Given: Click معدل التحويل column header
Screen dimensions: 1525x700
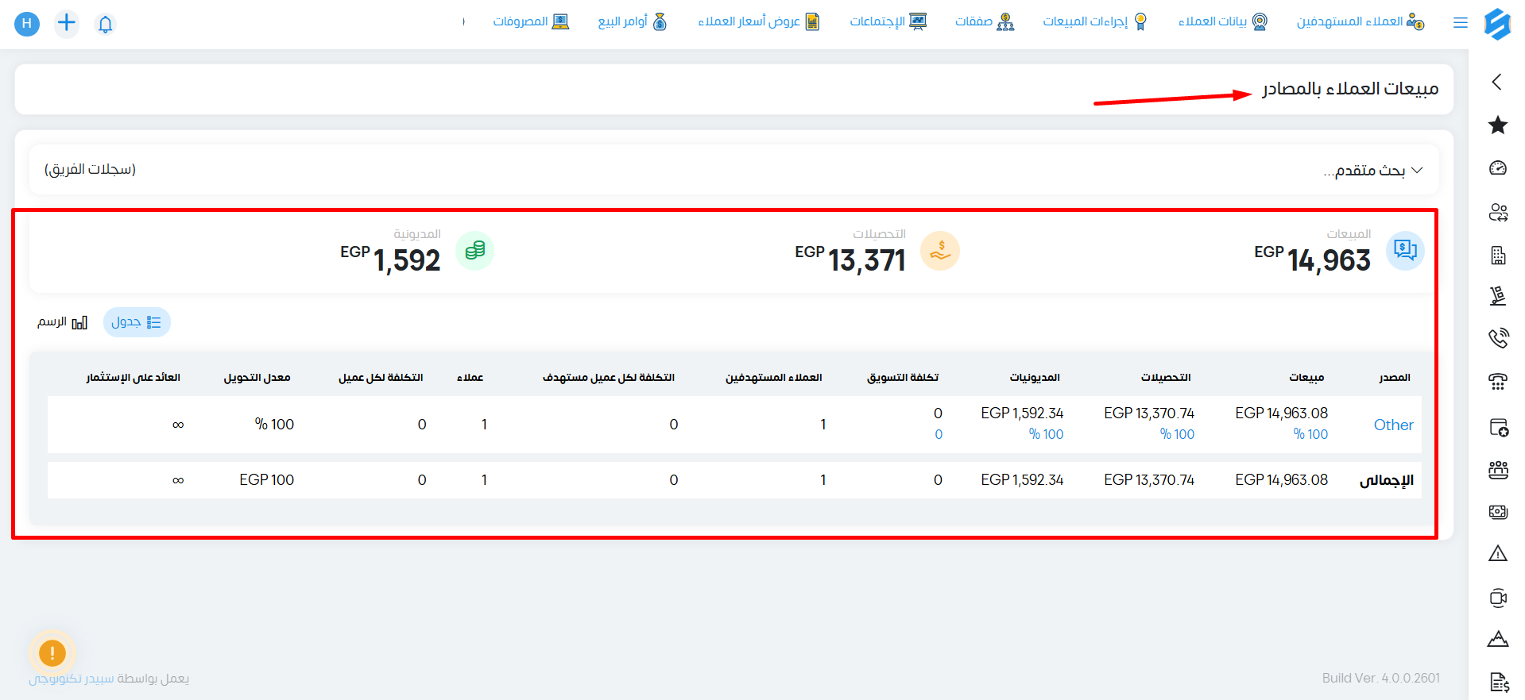Looking at the screenshot, I should [x=257, y=377].
